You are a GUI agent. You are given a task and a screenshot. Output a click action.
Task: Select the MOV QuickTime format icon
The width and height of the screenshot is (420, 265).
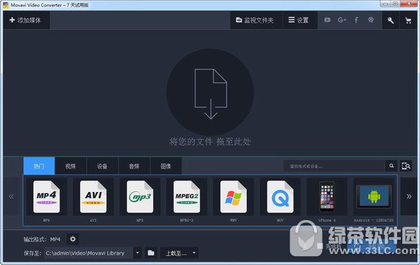point(280,197)
